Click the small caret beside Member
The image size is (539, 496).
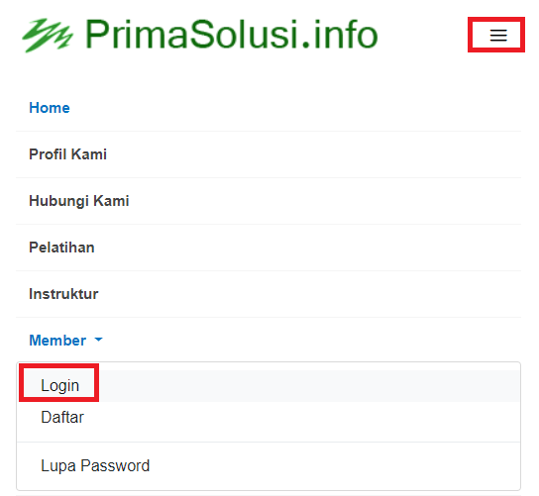click(98, 340)
